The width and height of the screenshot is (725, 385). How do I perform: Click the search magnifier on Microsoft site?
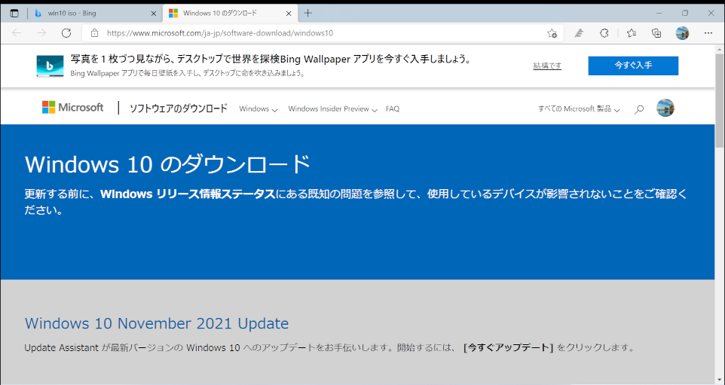pos(639,109)
